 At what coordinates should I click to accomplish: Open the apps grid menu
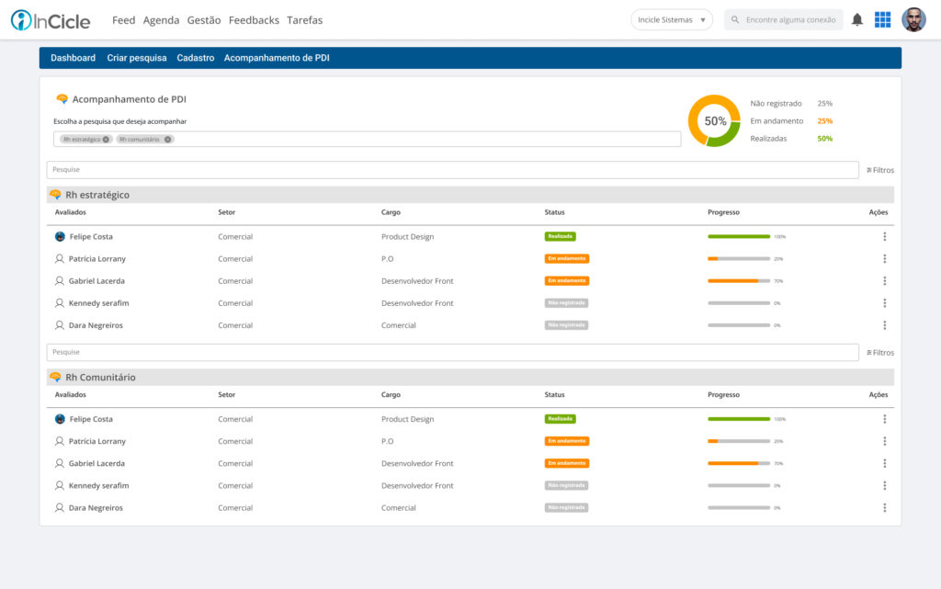click(x=882, y=20)
